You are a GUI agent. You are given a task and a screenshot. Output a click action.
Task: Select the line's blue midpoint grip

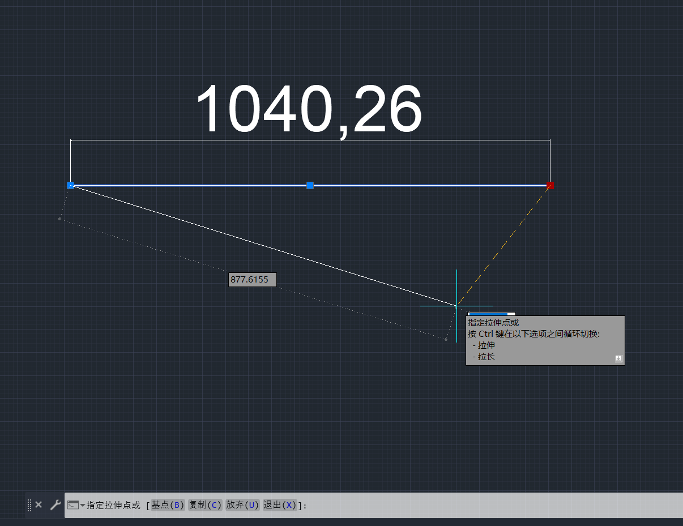310,185
